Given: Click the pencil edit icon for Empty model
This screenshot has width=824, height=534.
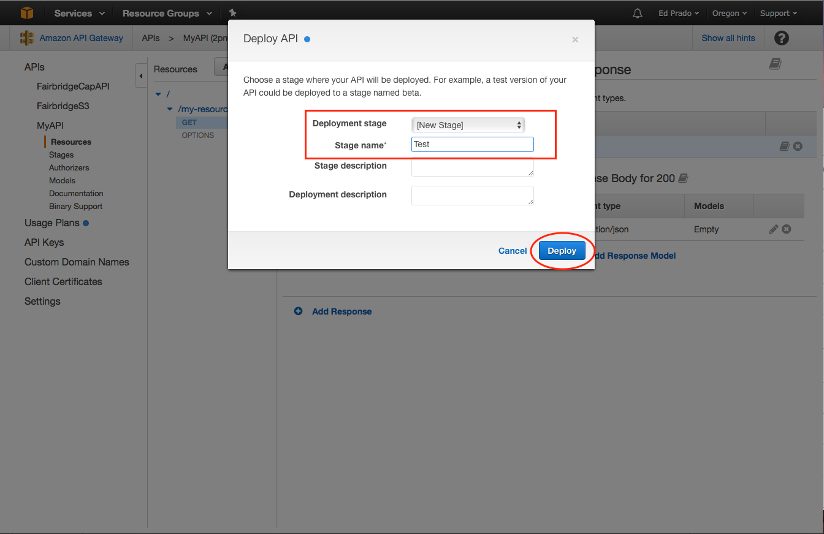Looking at the screenshot, I should point(773,229).
